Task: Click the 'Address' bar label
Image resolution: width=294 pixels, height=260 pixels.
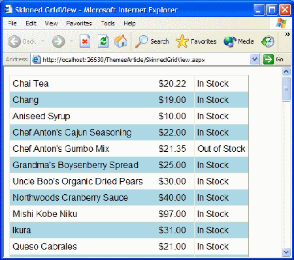Action: pos(17,59)
